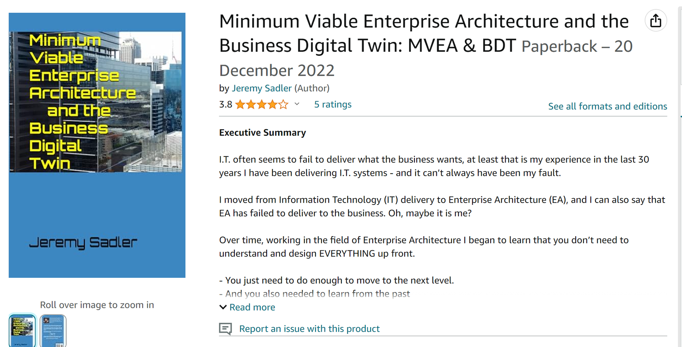The image size is (682, 347).
Task: Click the half-filled fifth star
Action: [x=283, y=104]
